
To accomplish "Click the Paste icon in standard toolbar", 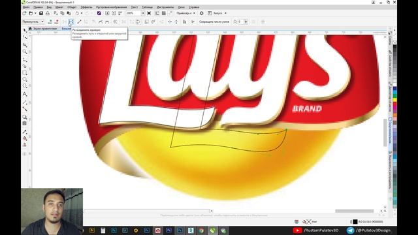I will click(x=69, y=13).
